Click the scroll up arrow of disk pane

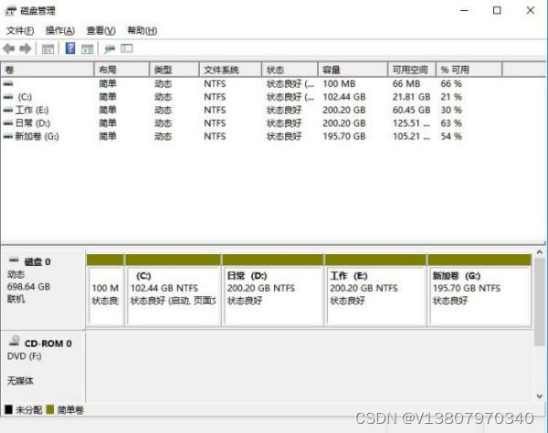540,252
